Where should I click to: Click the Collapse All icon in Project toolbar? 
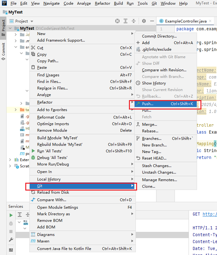pos(134,21)
